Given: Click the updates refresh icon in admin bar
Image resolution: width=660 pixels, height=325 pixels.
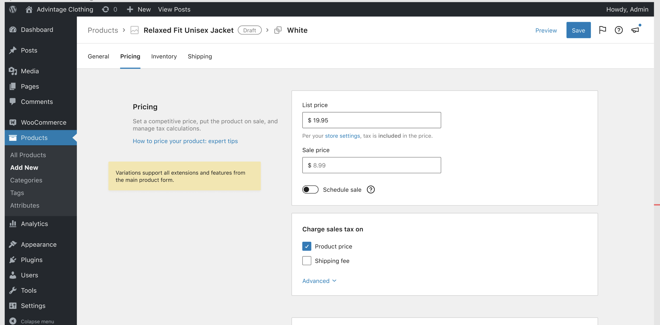Looking at the screenshot, I should tap(105, 9).
